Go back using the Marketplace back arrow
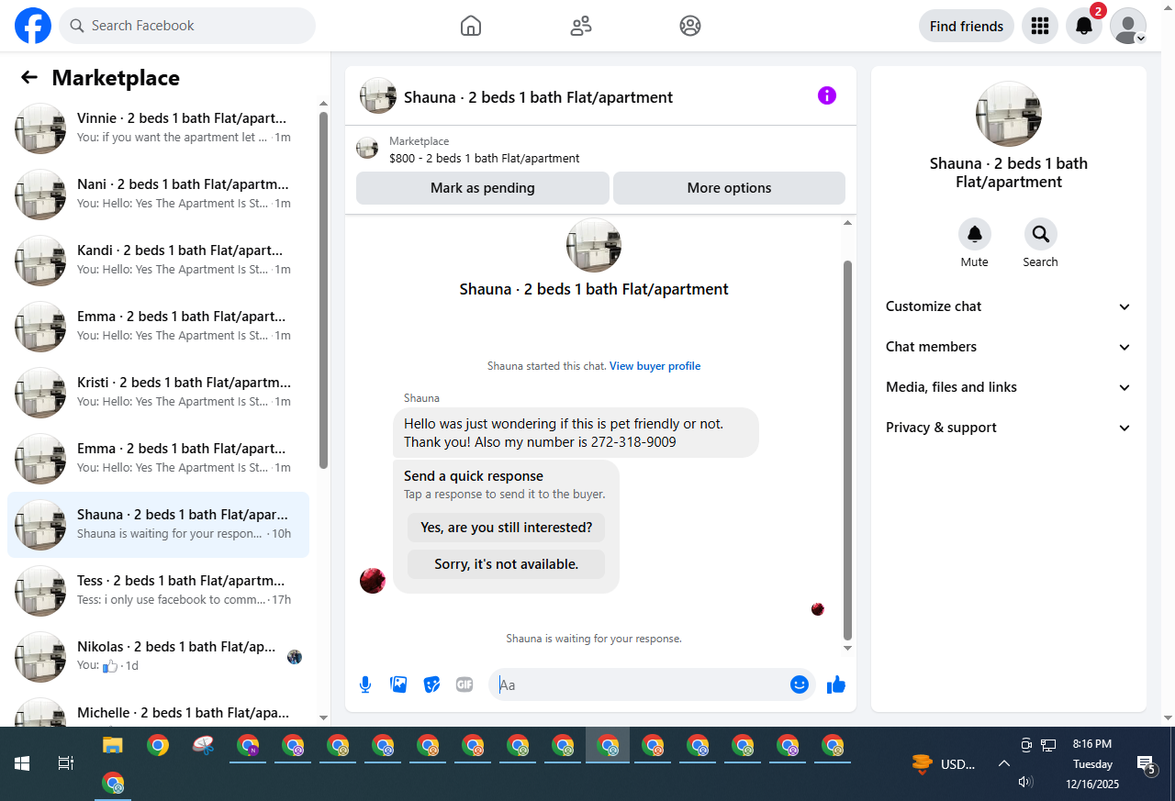This screenshot has height=801, width=1175. coord(29,78)
